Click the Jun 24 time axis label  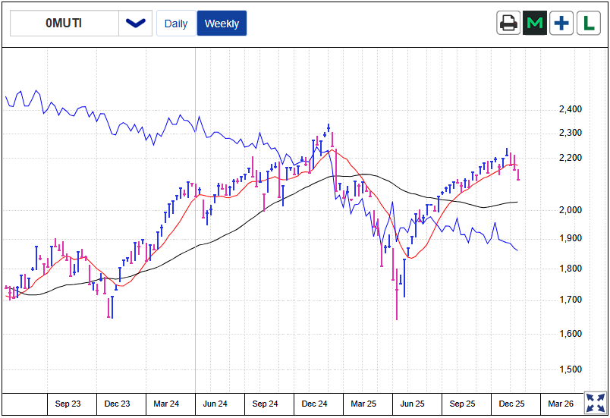click(215, 404)
